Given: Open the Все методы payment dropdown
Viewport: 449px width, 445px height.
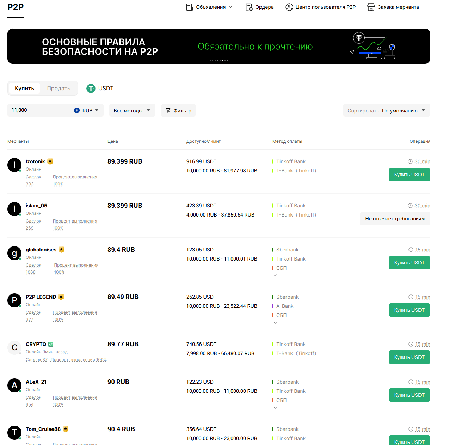Looking at the screenshot, I should pyautogui.click(x=132, y=110).
